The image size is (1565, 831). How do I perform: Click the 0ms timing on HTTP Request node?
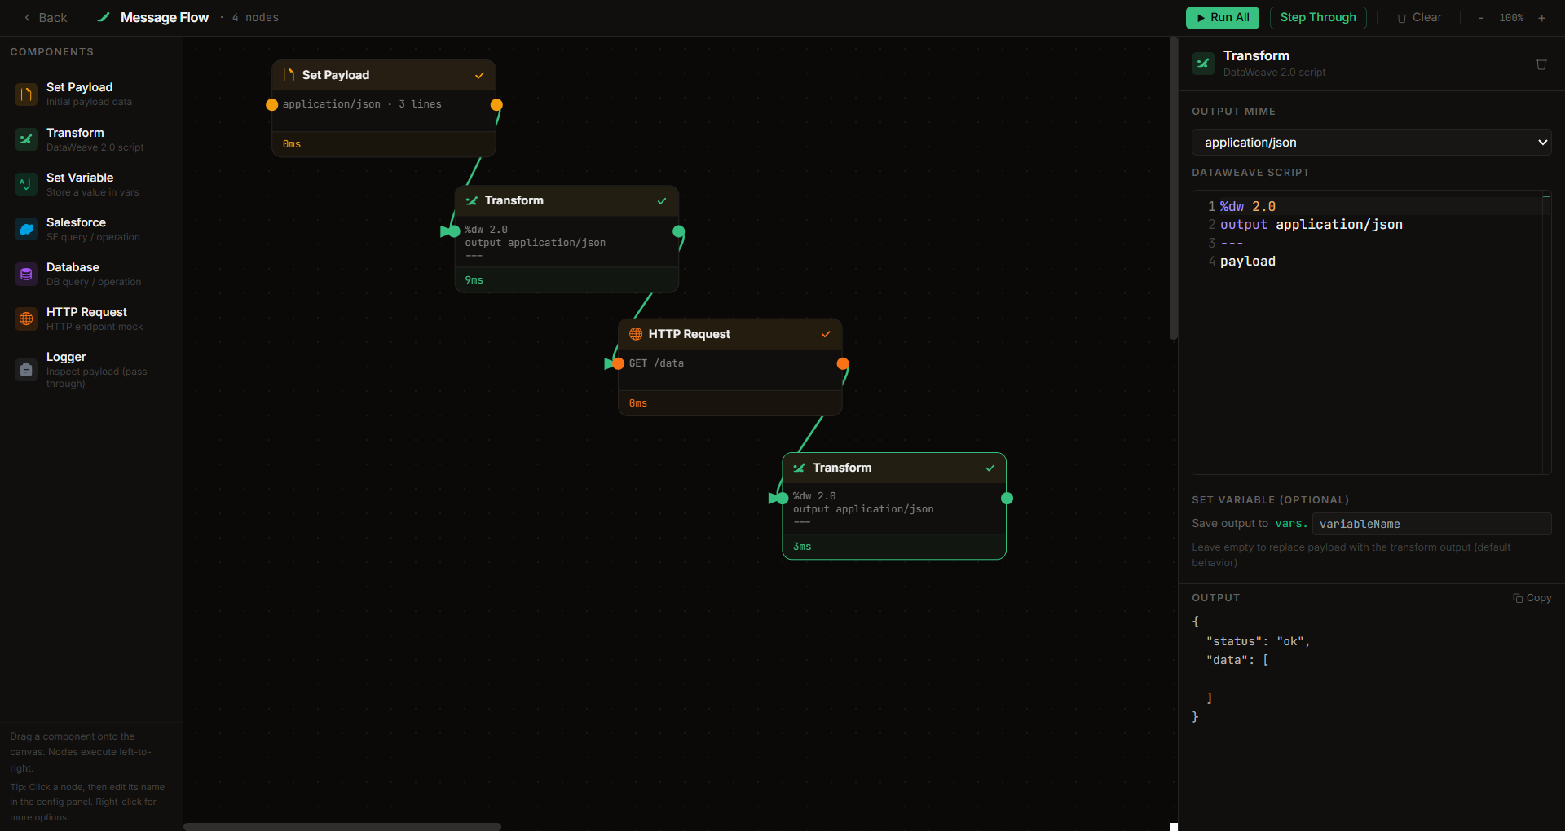pyautogui.click(x=638, y=403)
